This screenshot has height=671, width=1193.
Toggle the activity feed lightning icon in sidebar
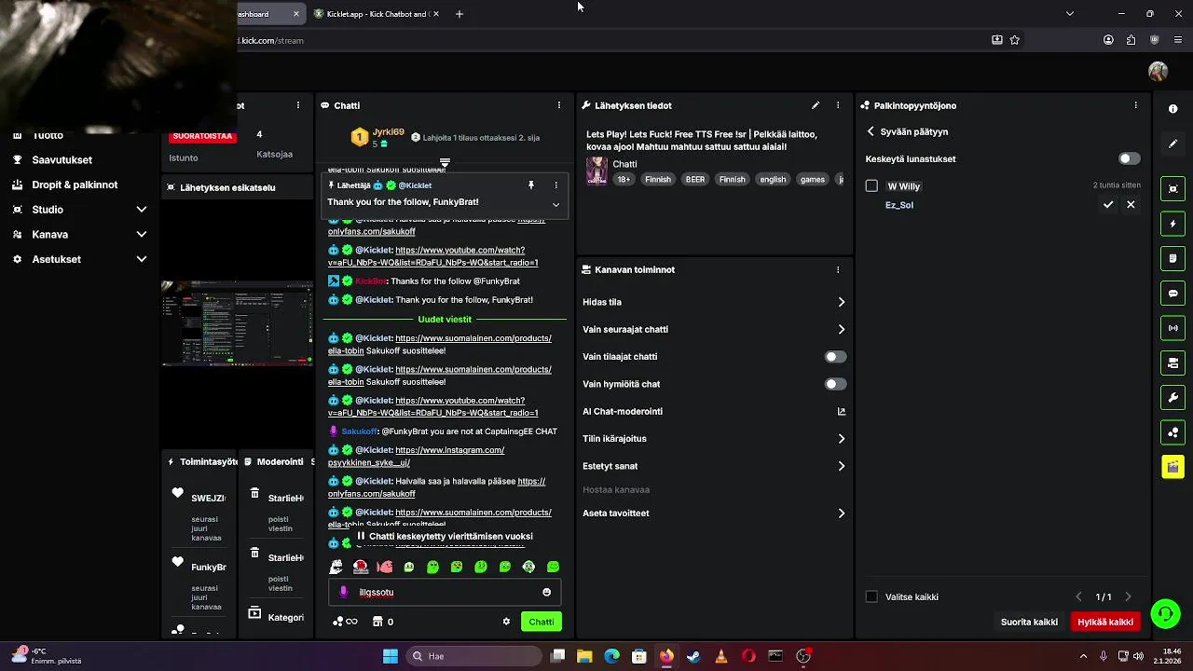click(1172, 224)
